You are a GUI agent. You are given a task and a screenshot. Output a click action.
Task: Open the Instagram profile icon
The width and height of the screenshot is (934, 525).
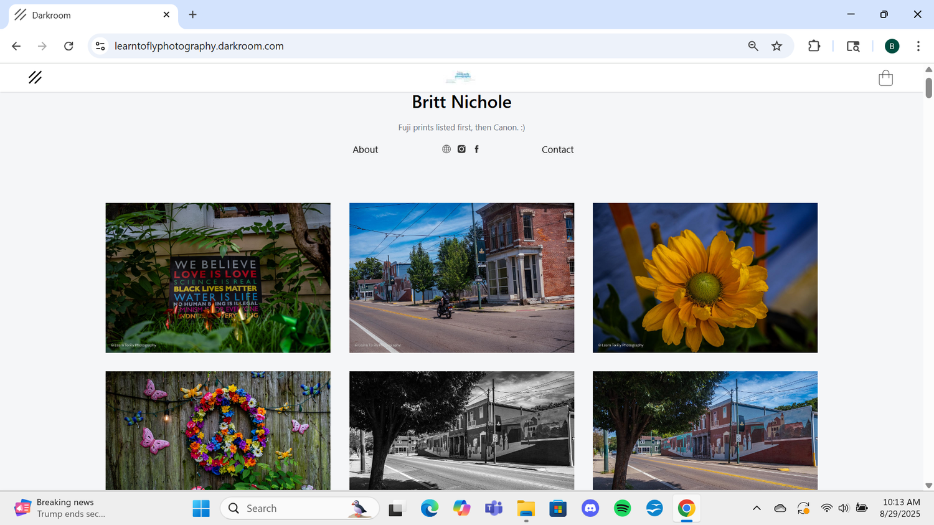461,149
